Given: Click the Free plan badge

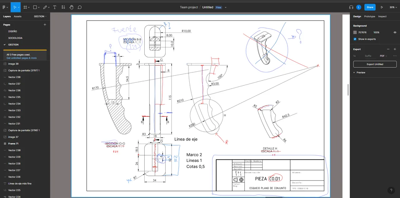Looking at the screenshot, I should click(218, 7).
